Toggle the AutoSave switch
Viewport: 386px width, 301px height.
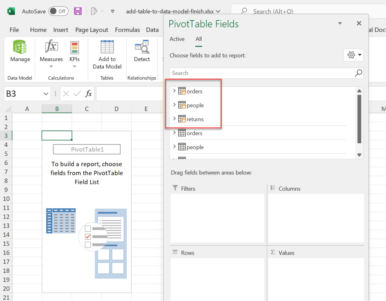pos(58,11)
